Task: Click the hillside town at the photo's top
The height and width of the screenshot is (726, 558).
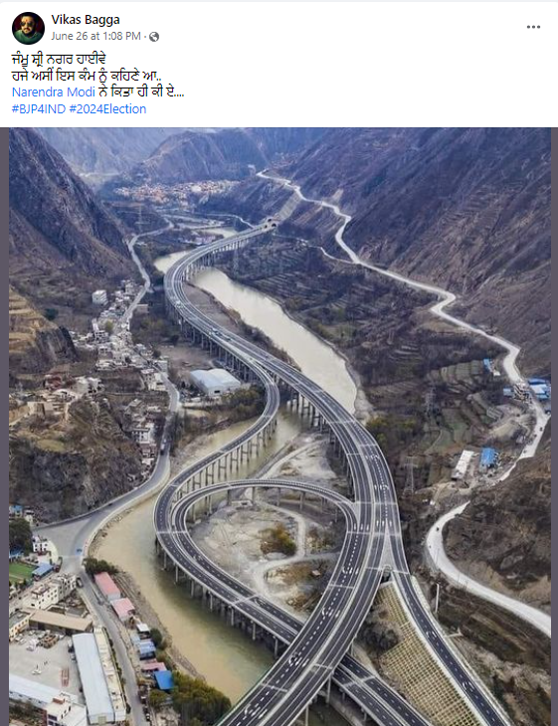Action: [176, 189]
